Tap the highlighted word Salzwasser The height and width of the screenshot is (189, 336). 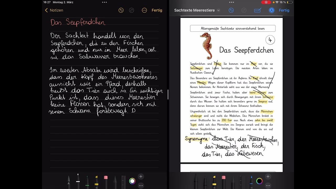[x=196, y=68]
